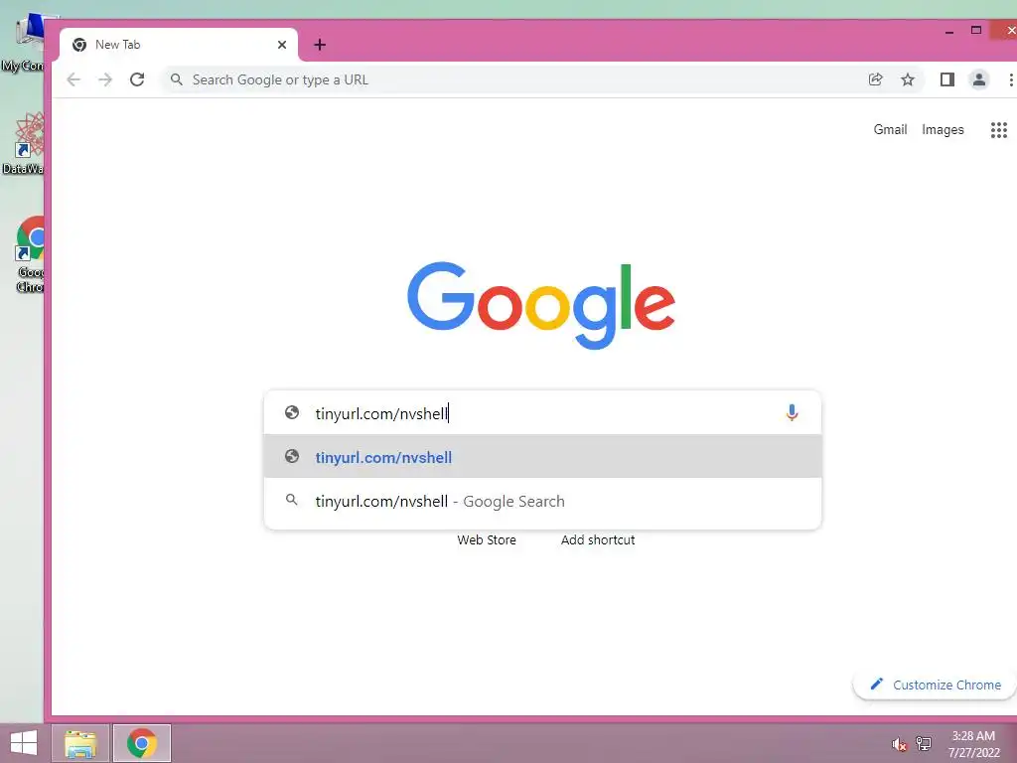Image resolution: width=1017 pixels, height=763 pixels.
Task: Click Add shortcut
Action: click(597, 539)
